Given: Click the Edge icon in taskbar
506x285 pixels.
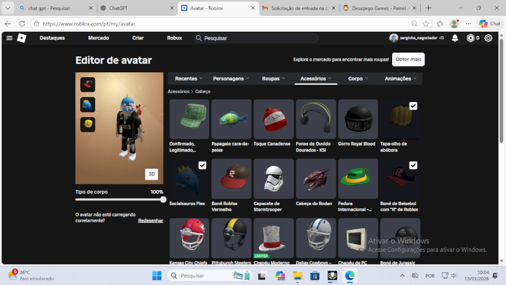Looking at the screenshot, I should click(x=350, y=275).
